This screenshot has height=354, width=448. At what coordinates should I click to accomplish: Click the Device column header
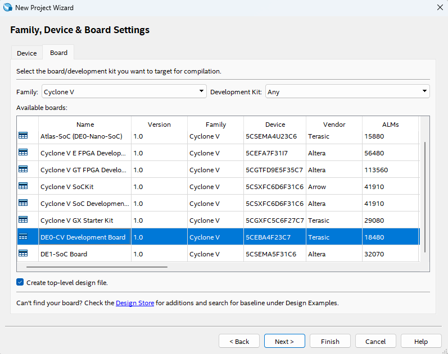click(x=275, y=125)
